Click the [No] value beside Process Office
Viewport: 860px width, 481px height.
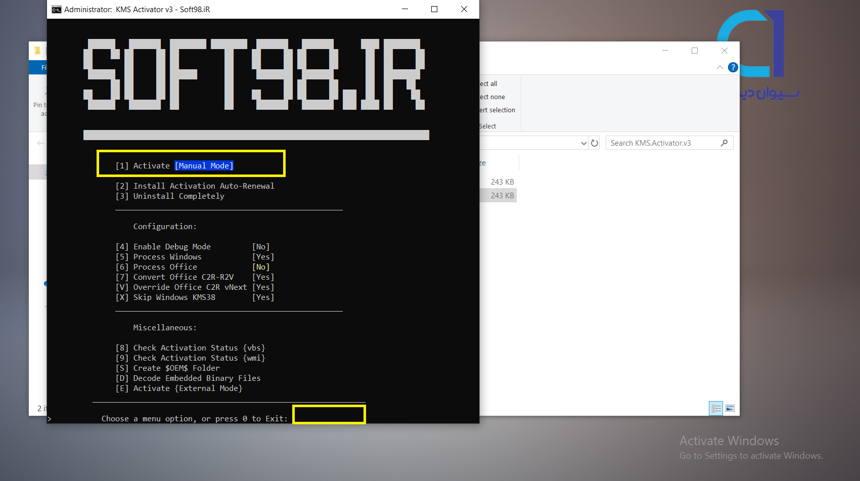[261, 267]
